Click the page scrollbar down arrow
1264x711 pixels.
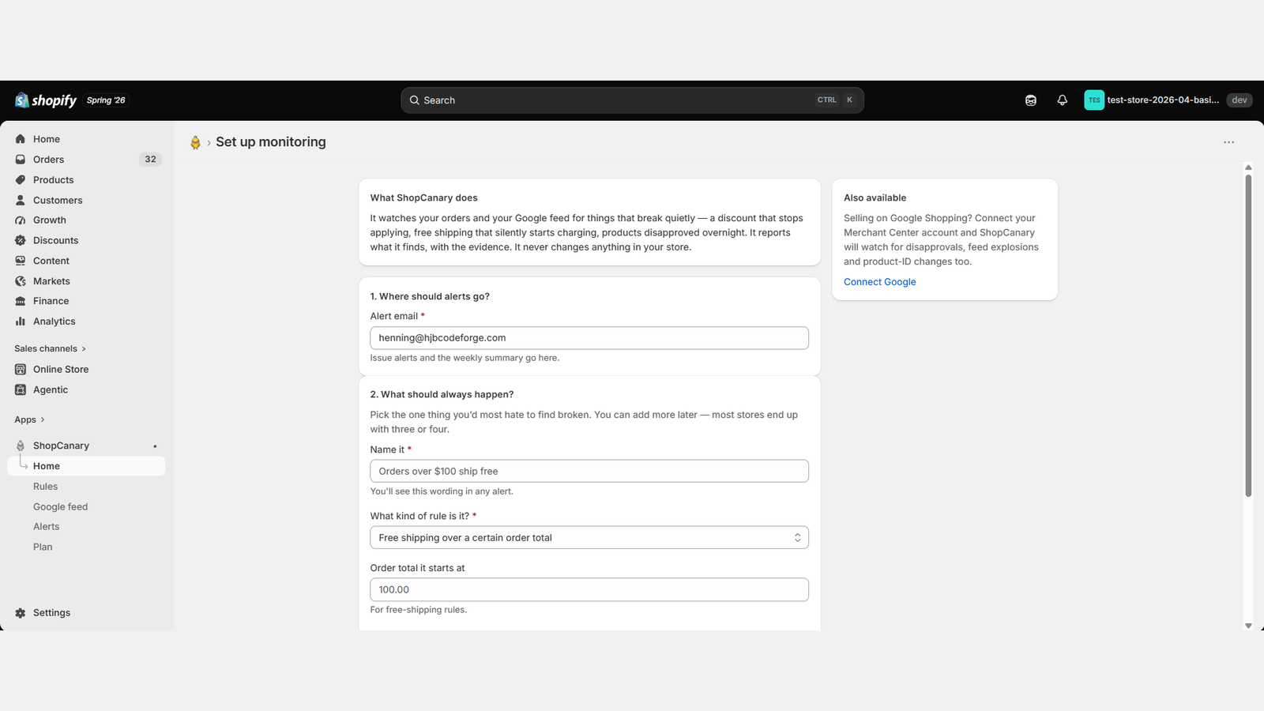[1248, 626]
